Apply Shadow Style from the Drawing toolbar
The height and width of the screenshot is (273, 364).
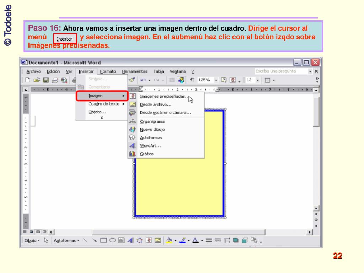(x=236, y=241)
